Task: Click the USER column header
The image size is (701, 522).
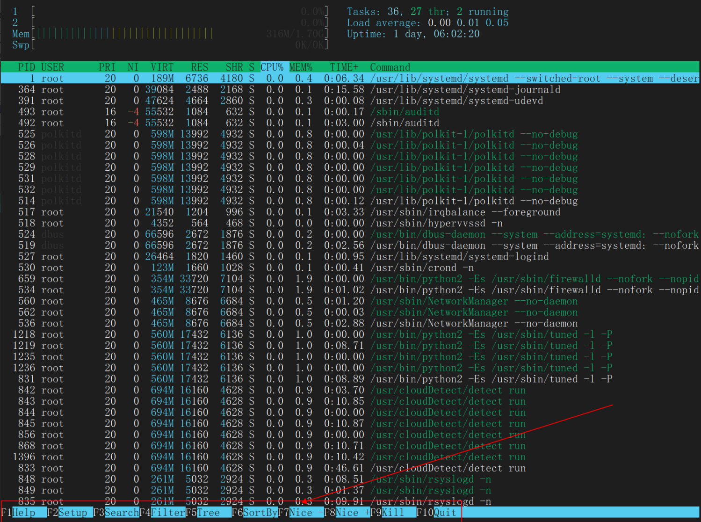Action: pyautogui.click(x=52, y=67)
